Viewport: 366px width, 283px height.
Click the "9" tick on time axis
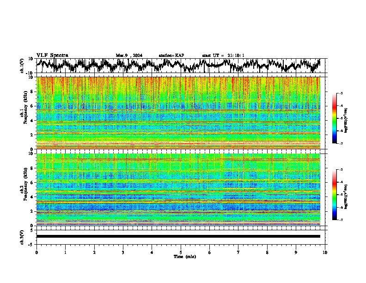(296, 252)
